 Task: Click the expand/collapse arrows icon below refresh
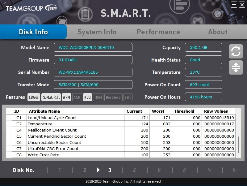(x=236, y=67)
